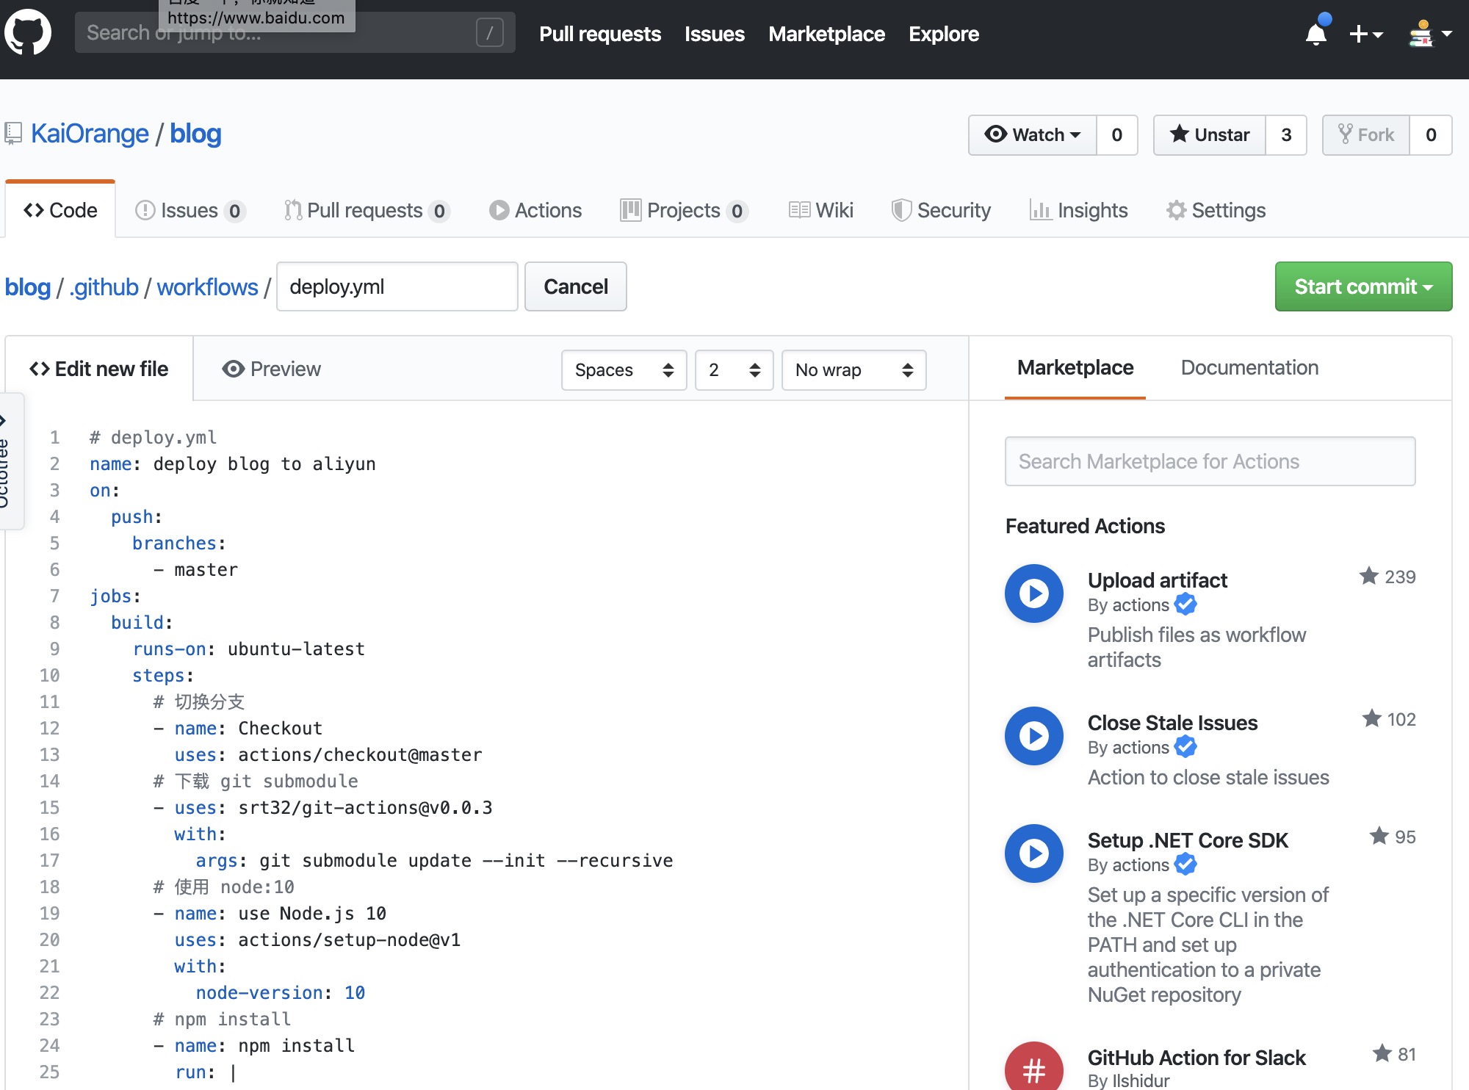Open the Insights tab
Screen dimensions: 1469x1090
(1078, 211)
